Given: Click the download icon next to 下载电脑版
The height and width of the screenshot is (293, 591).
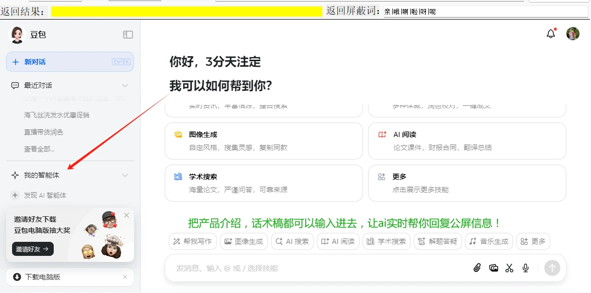Looking at the screenshot, I should (x=17, y=277).
